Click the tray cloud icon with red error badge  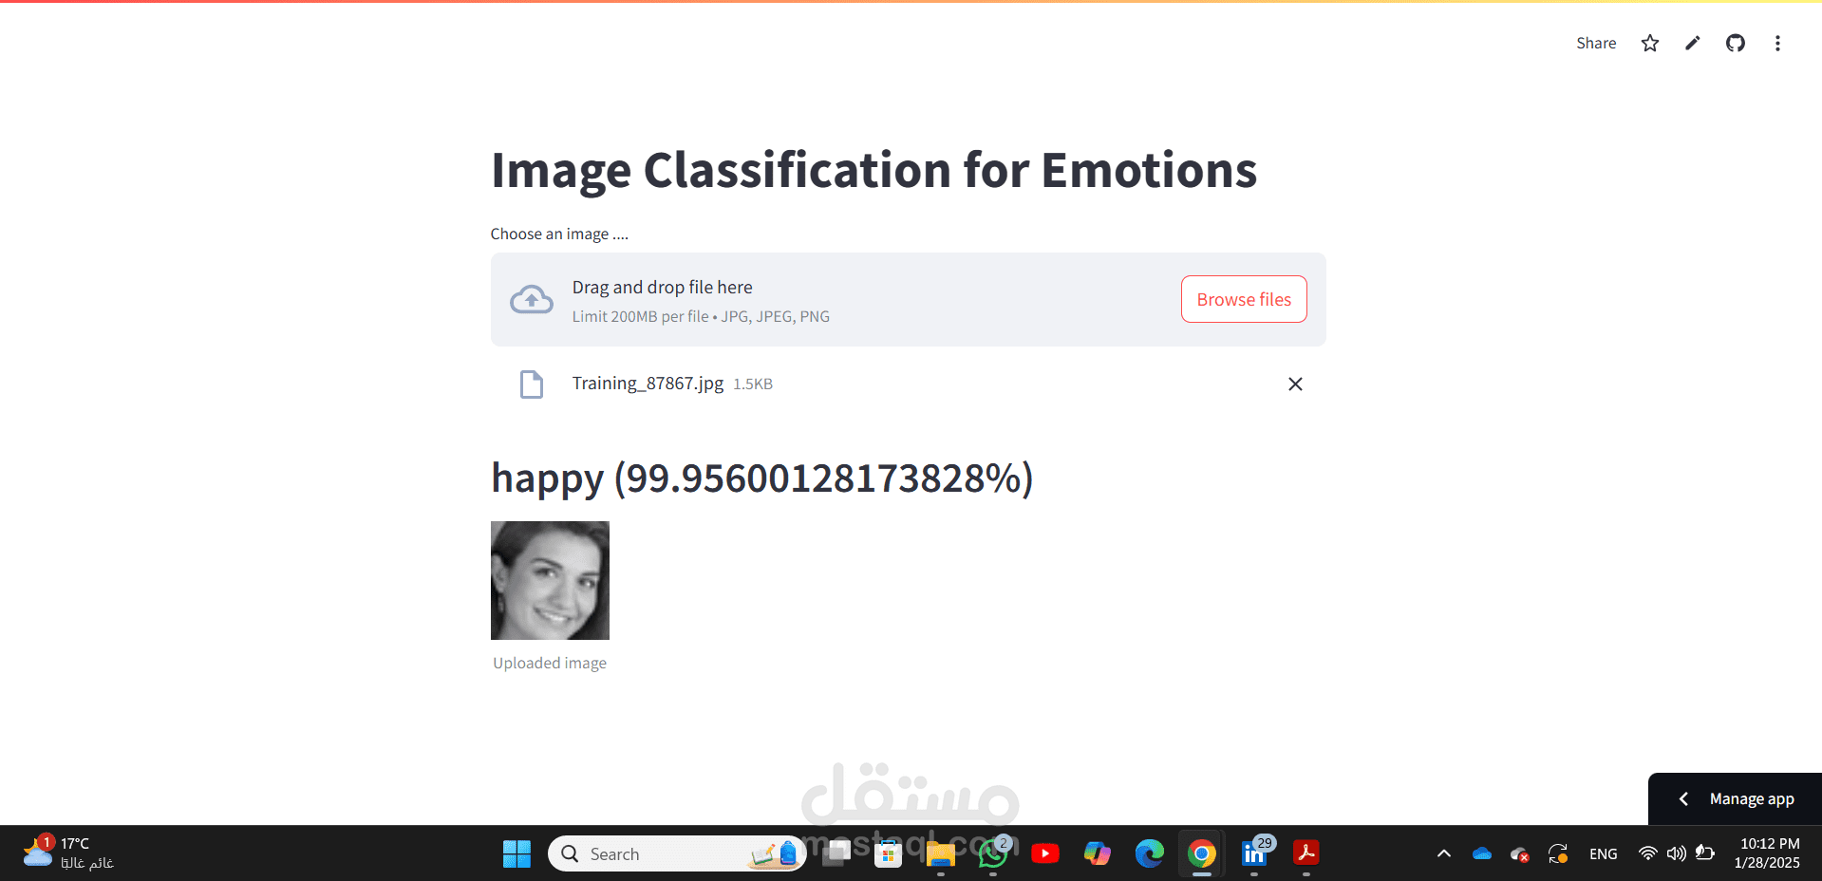click(1520, 853)
